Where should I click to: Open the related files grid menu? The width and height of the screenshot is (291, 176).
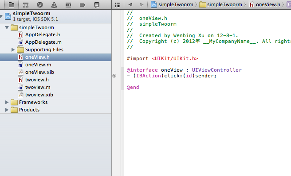click(118, 5)
